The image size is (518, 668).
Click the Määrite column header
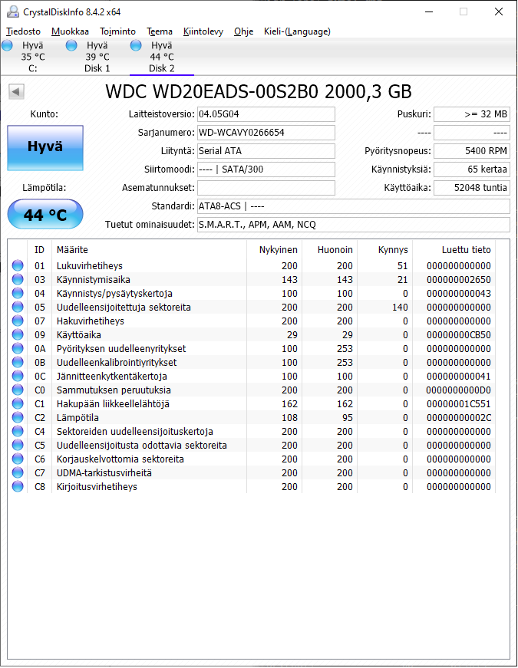pyautogui.click(x=149, y=250)
